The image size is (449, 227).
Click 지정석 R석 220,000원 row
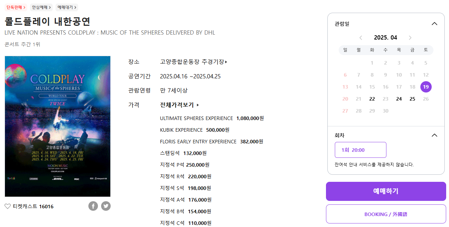click(x=186, y=177)
